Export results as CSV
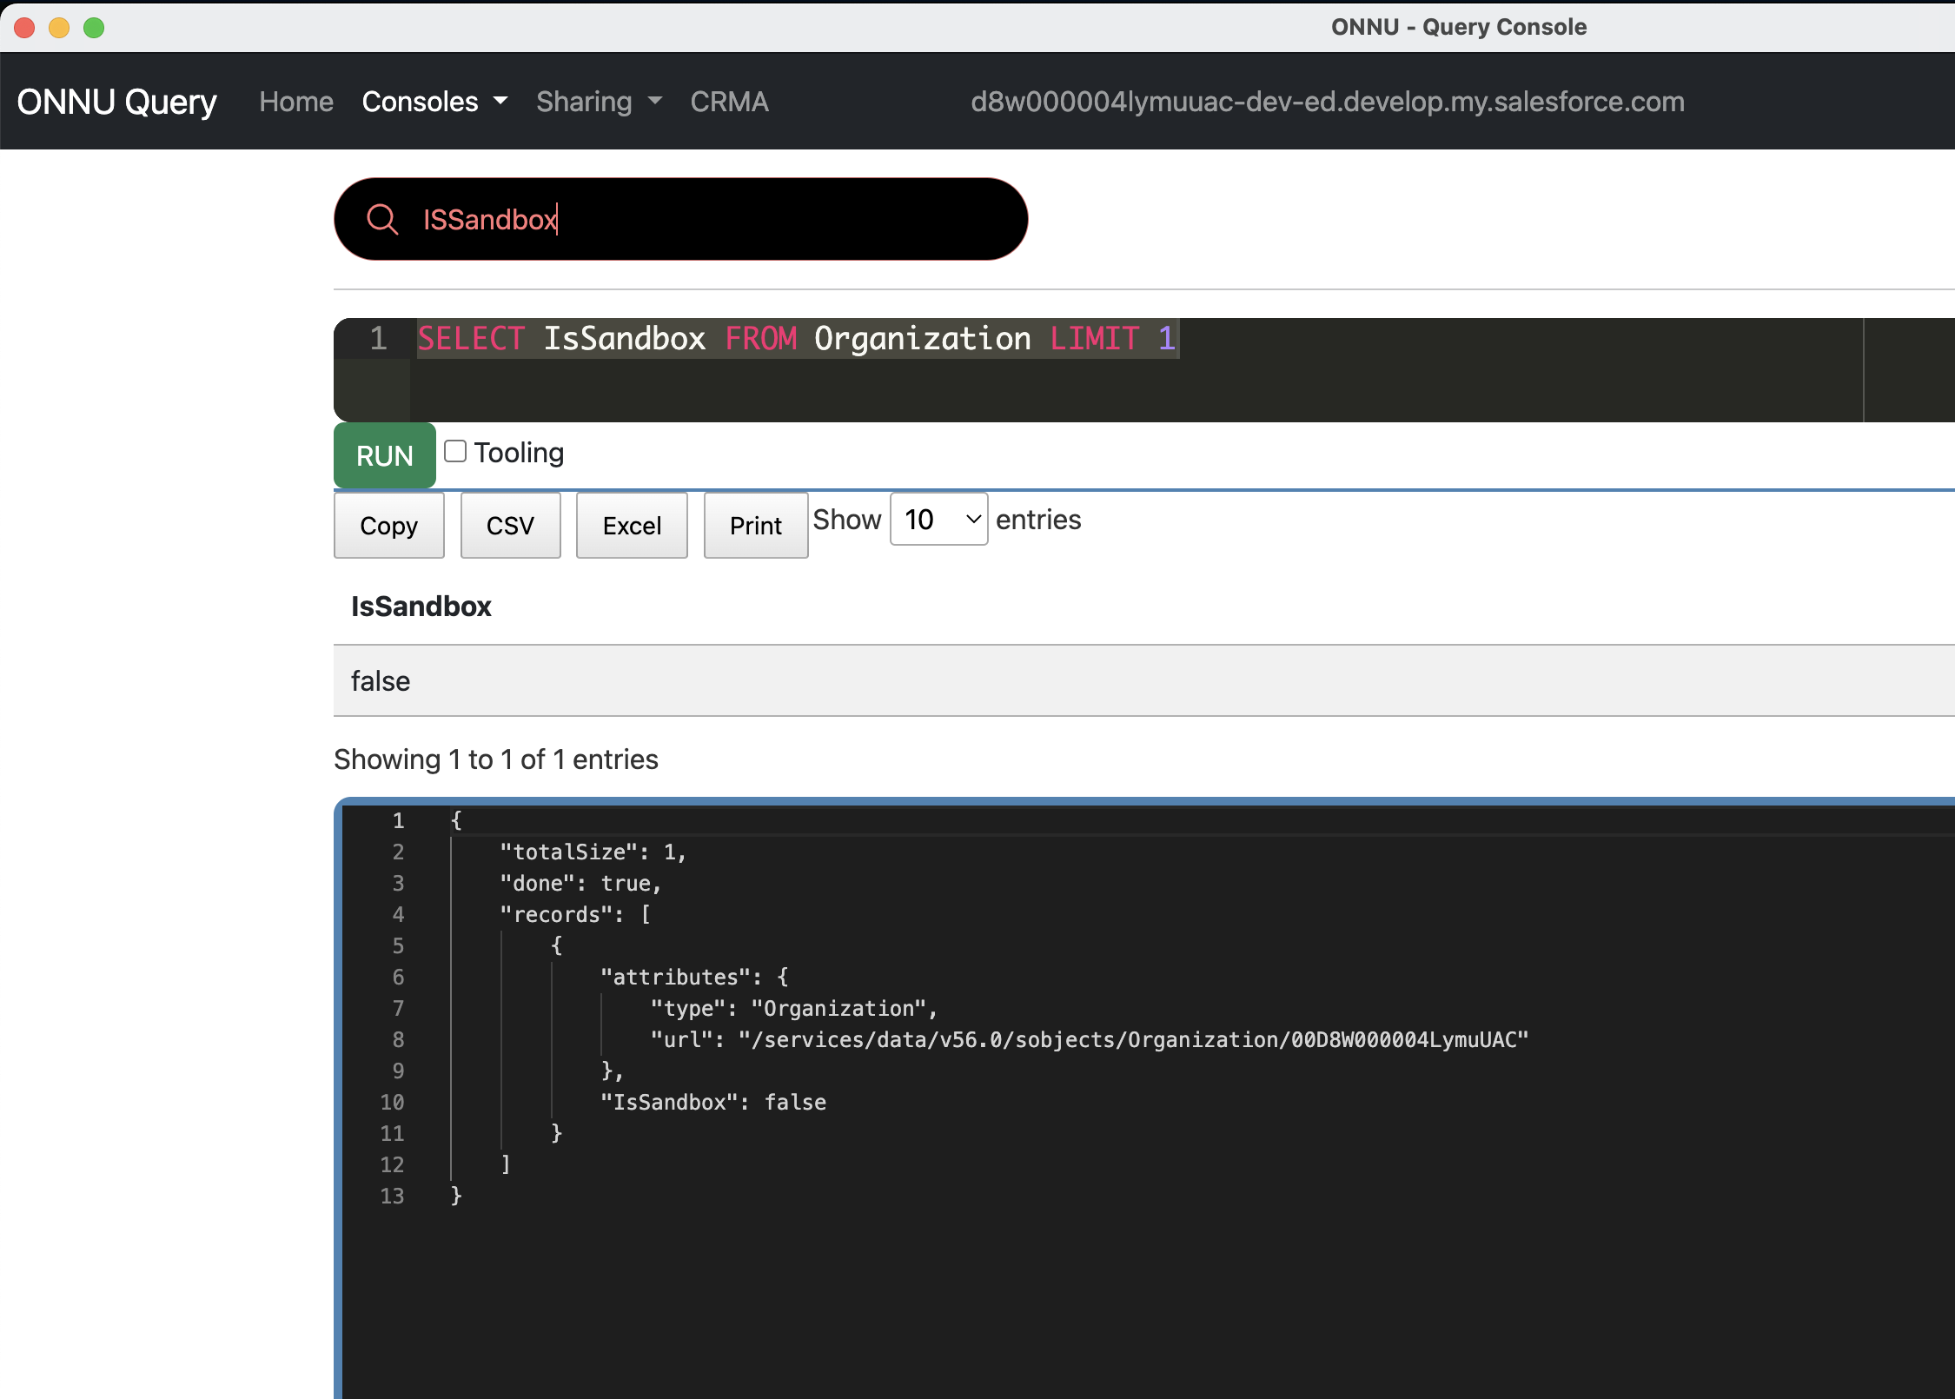 [510, 526]
